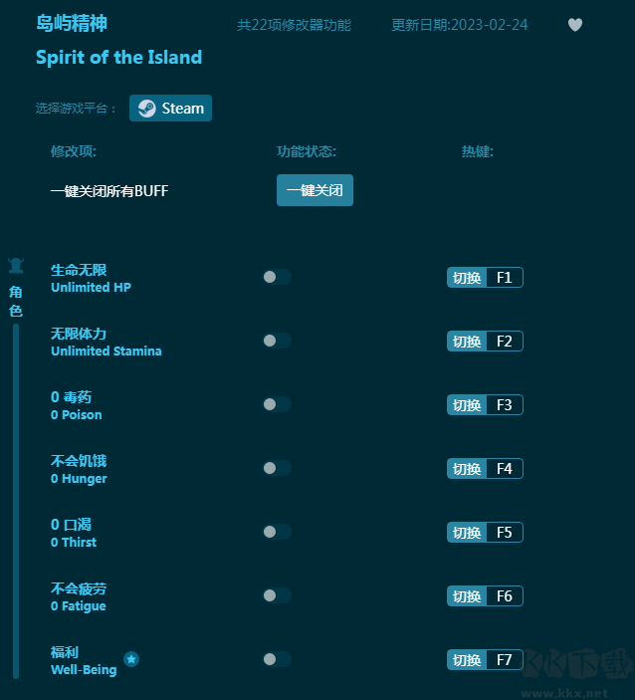
Task: Toggle Unlimited HP switch on
Action: click(277, 277)
